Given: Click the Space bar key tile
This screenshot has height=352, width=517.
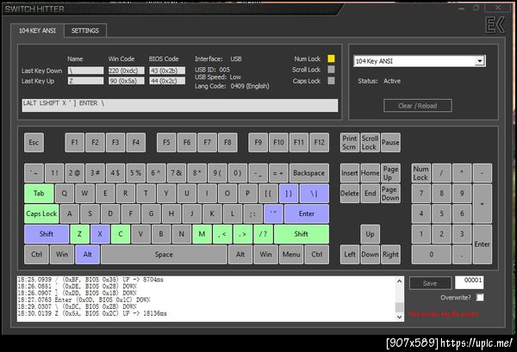Looking at the screenshot, I should coord(164,254).
